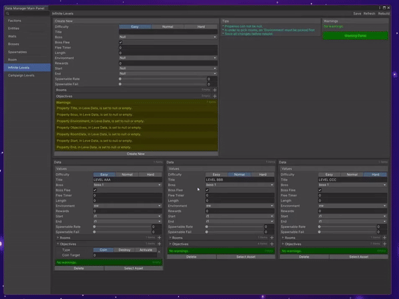Open Environment dropdown for LEVEL BBB
Screen dimensions: 399x299
point(240,206)
